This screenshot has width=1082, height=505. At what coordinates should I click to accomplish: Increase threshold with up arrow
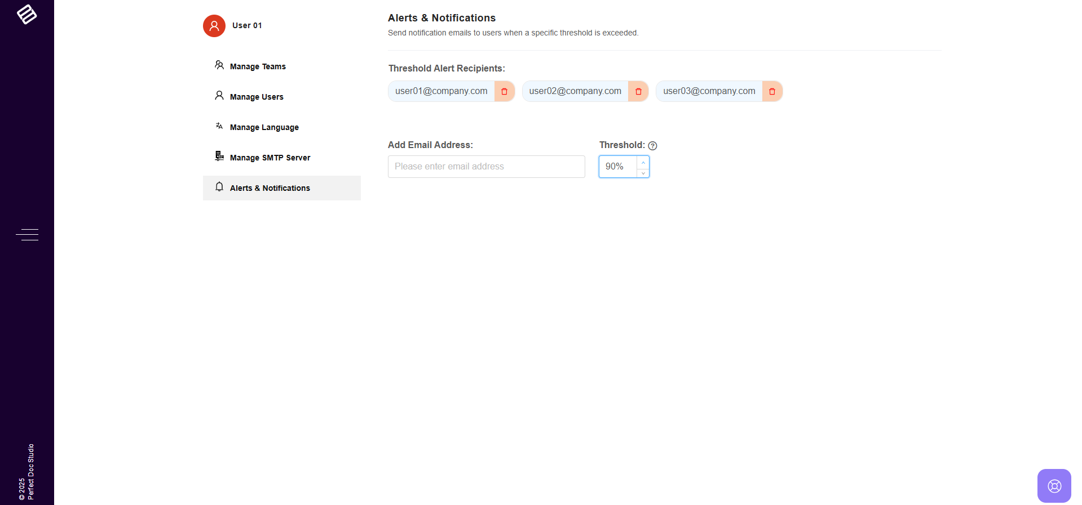click(x=643, y=162)
